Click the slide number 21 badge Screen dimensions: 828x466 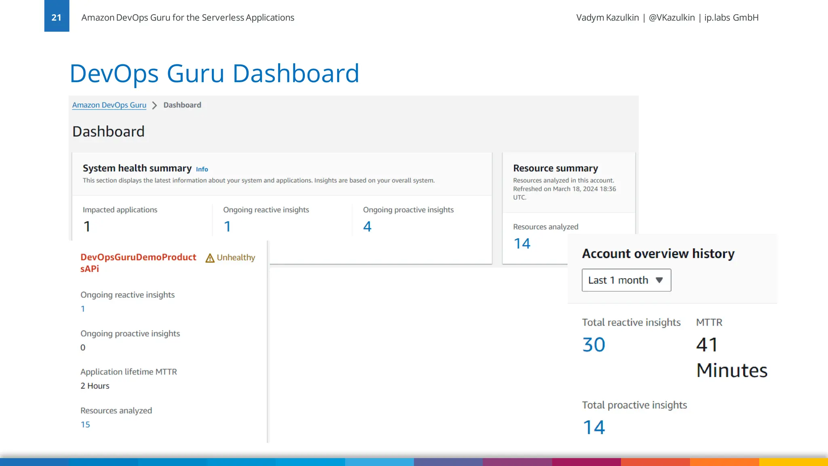(57, 16)
